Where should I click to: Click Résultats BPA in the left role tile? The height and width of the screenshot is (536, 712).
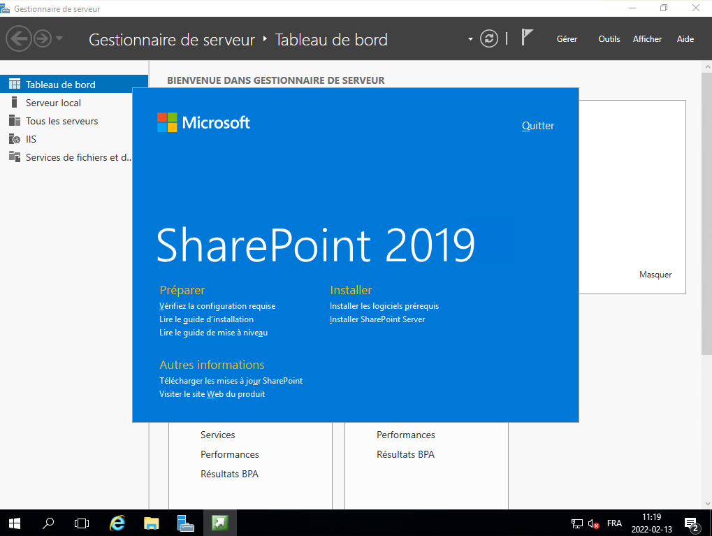pos(229,474)
